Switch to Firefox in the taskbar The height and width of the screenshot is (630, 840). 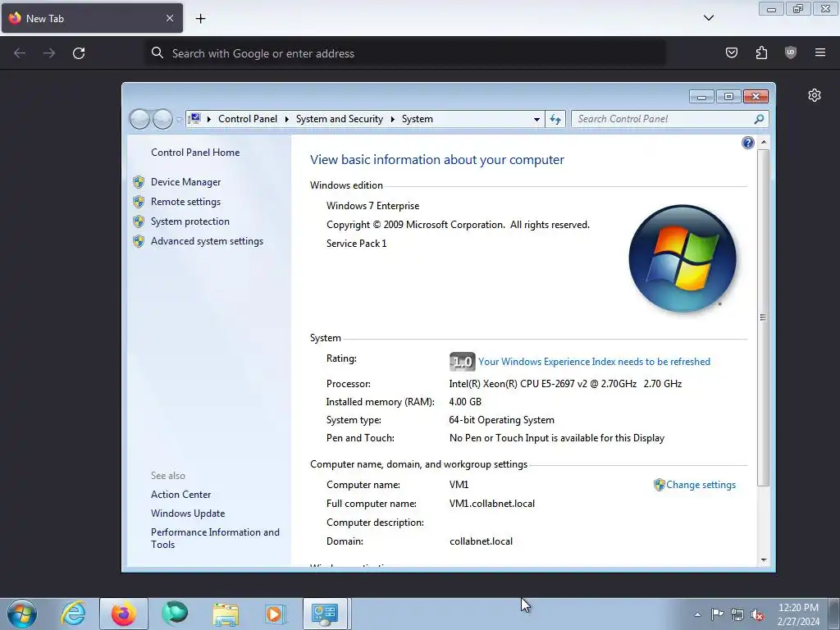pos(124,614)
